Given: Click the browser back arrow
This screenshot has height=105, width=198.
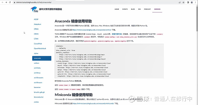Looking at the screenshot, I should click(2, 2).
